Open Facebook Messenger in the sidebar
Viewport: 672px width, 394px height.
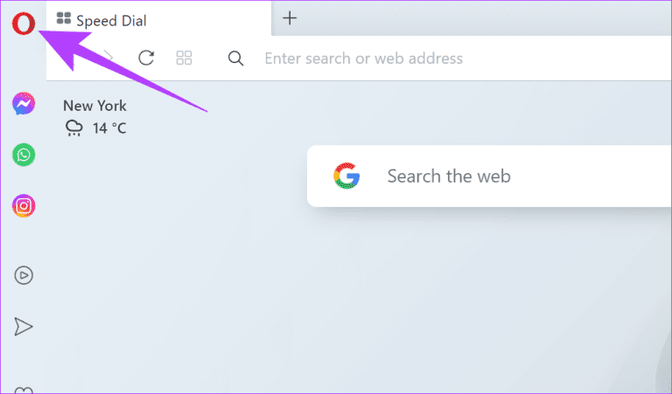point(24,105)
